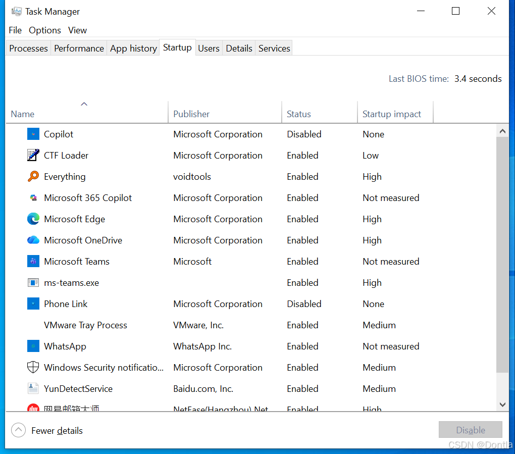Image resolution: width=515 pixels, height=454 pixels.
Task: Click the 3.4 seconds BIOS time value
Action: tap(478, 79)
